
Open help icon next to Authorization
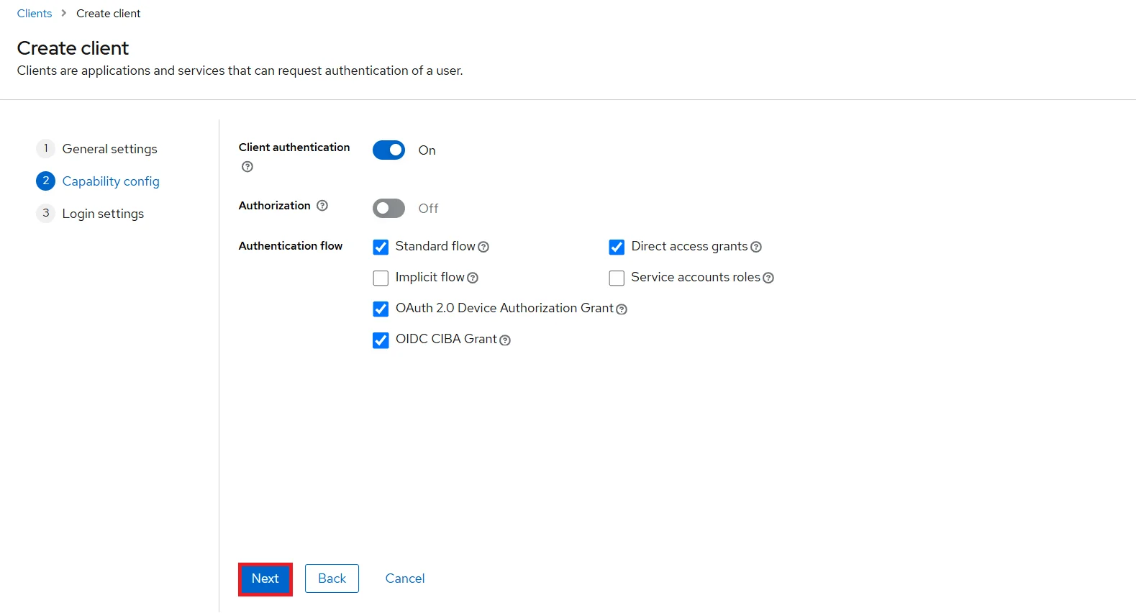coord(322,206)
